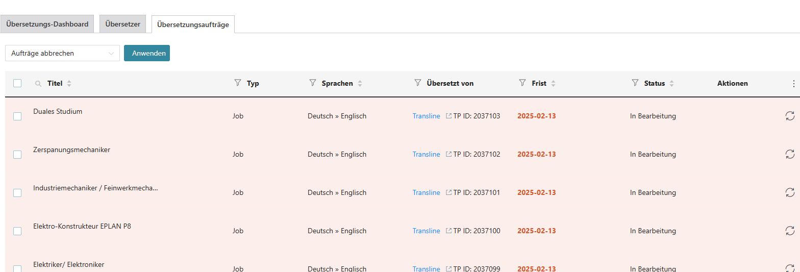
Task: Open the table column options menu (three dots)
Action: click(793, 83)
